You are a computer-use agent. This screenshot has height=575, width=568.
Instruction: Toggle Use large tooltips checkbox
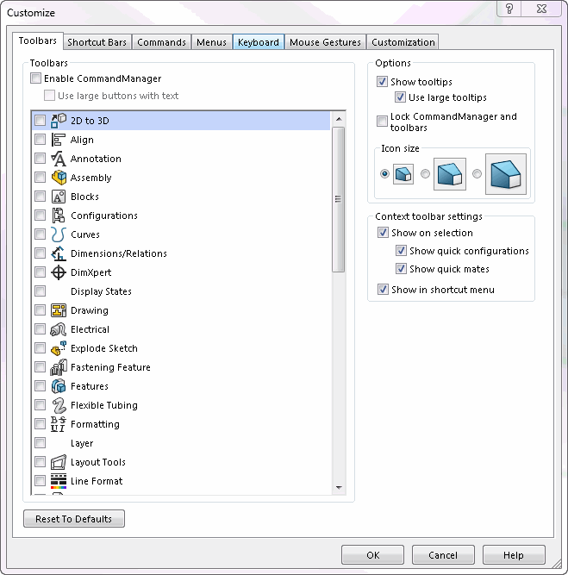coord(400,97)
